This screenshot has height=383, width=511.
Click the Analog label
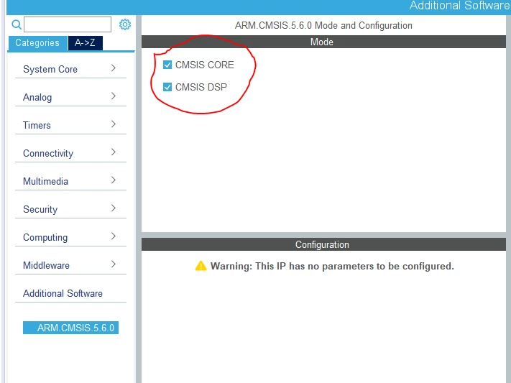(37, 98)
